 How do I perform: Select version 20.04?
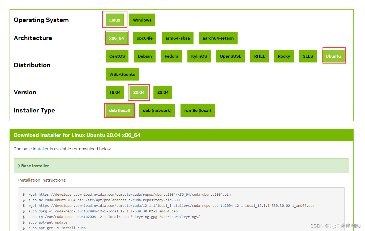pos(139,92)
